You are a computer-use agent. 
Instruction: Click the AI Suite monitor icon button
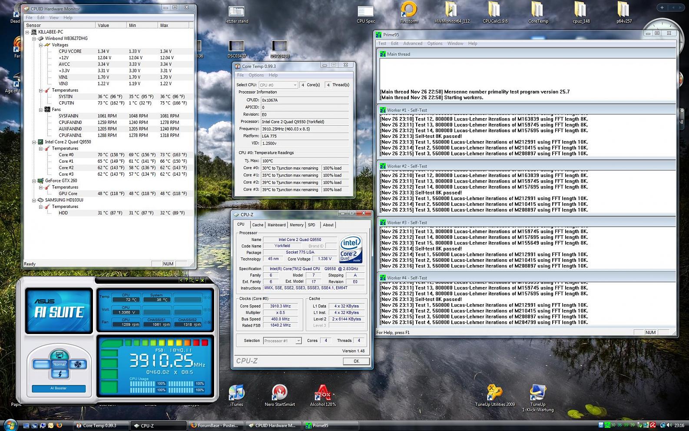point(60,355)
